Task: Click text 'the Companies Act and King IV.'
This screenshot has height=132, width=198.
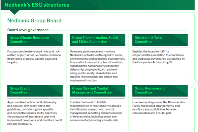Action: (152, 62)
